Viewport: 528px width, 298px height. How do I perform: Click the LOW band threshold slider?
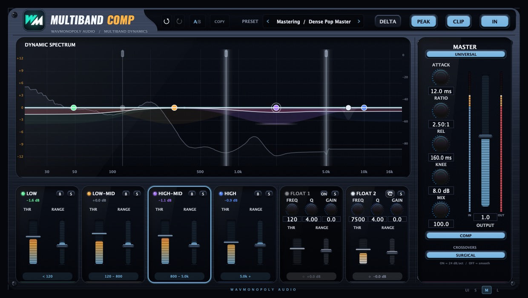pyautogui.click(x=33, y=242)
